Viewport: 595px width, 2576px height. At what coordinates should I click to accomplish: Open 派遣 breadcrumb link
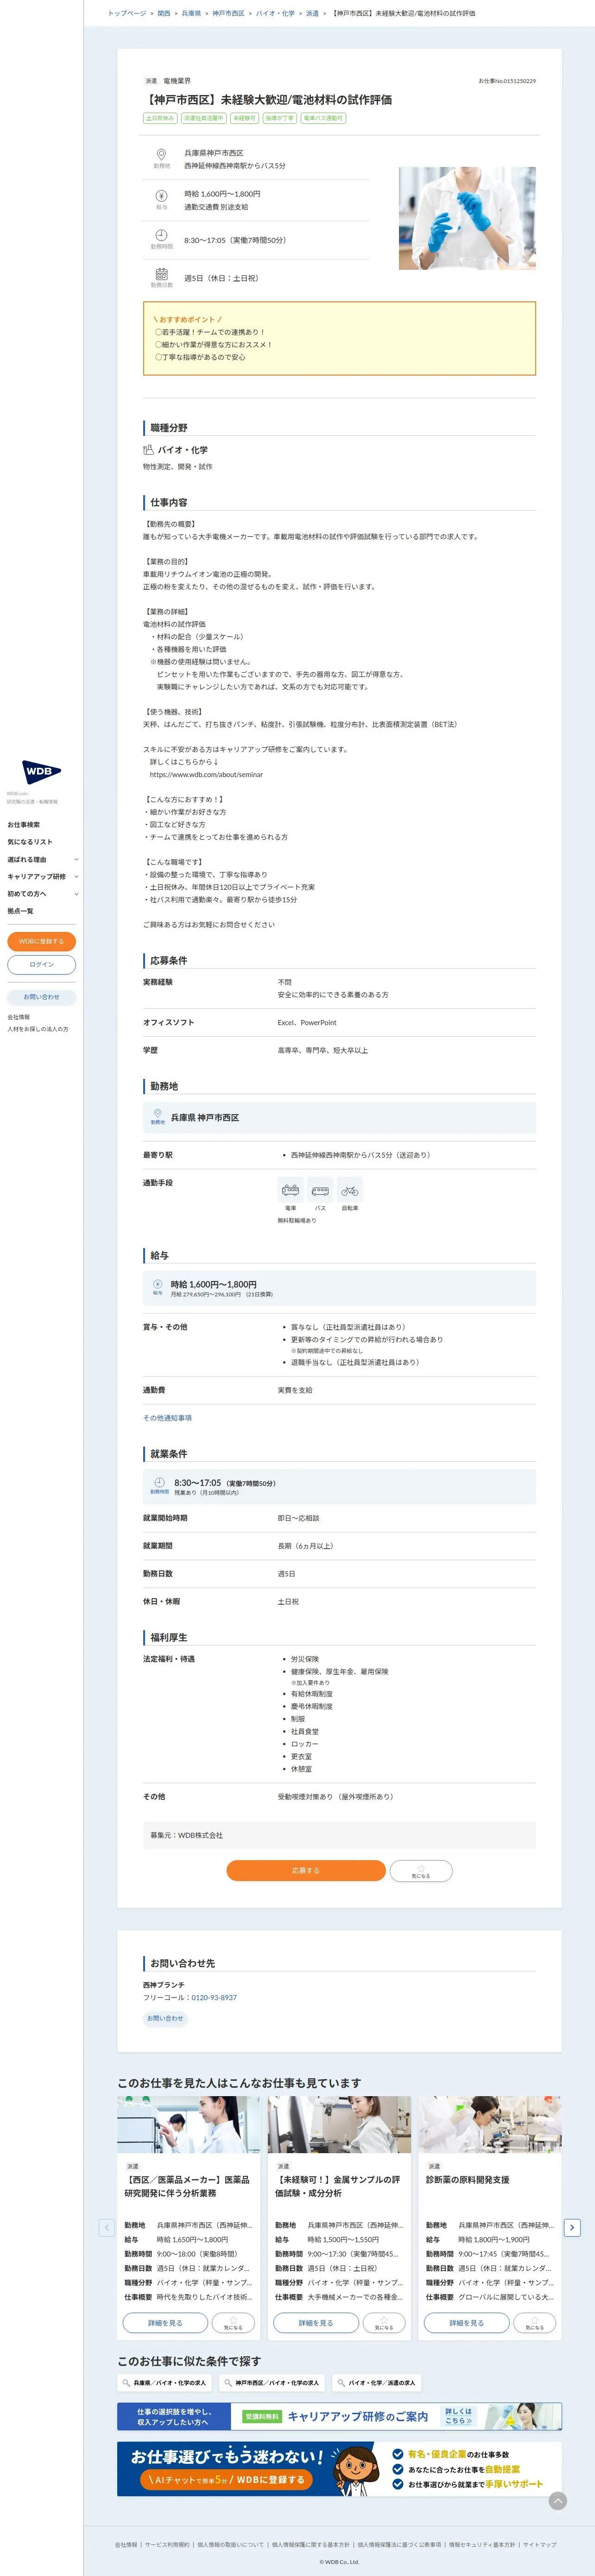[312, 14]
